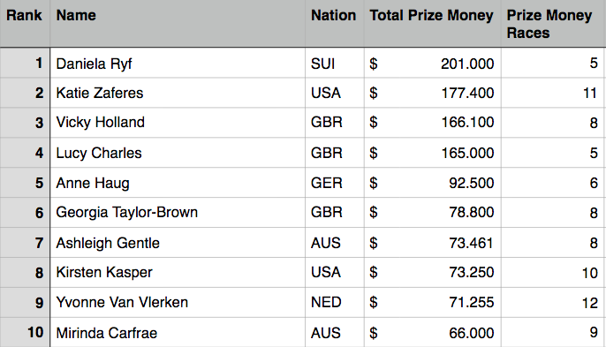Click the Mirinda Carfrae cell
This screenshot has height=347, width=606.
(178, 332)
